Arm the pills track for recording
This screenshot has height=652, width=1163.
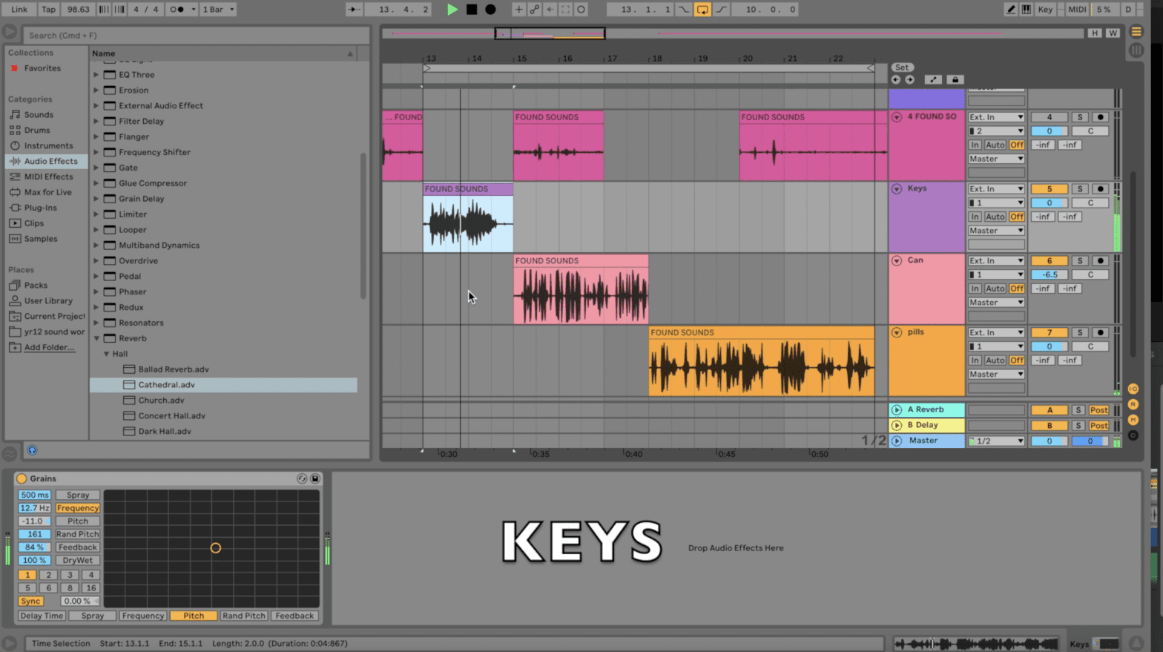(x=1101, y=333)
